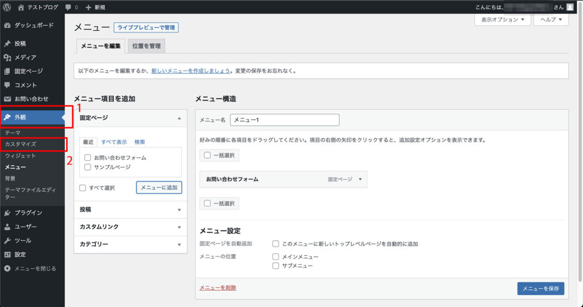The image size is (583, 307).
Task: Click the 固定ページ pages icon
Action: click(7, 71)
